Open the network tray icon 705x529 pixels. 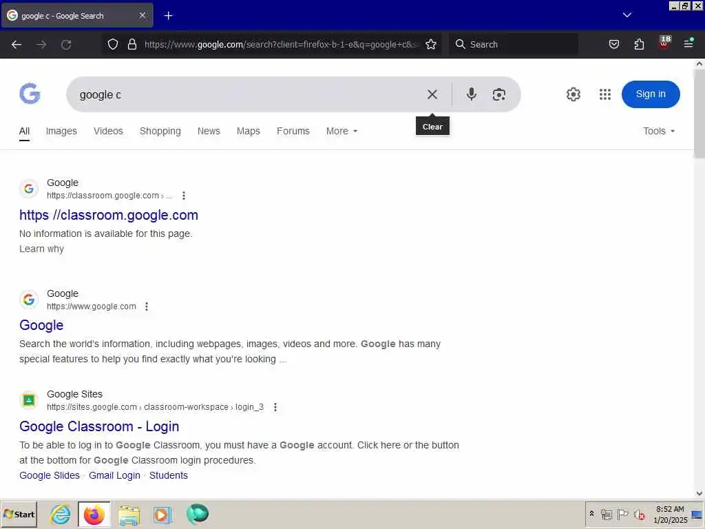[607, 514]
